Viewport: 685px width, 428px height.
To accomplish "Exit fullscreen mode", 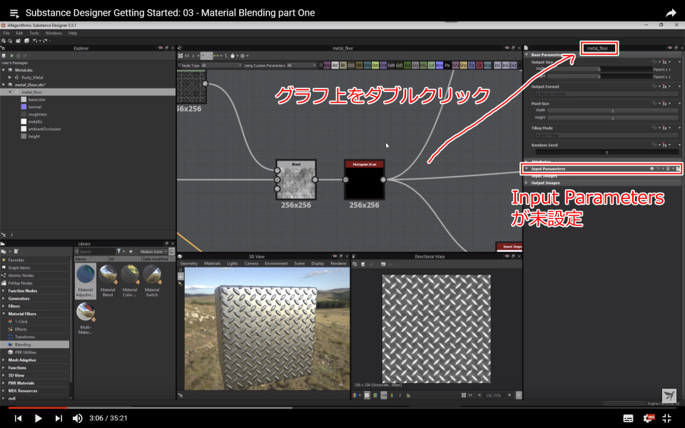I will 666,418.
